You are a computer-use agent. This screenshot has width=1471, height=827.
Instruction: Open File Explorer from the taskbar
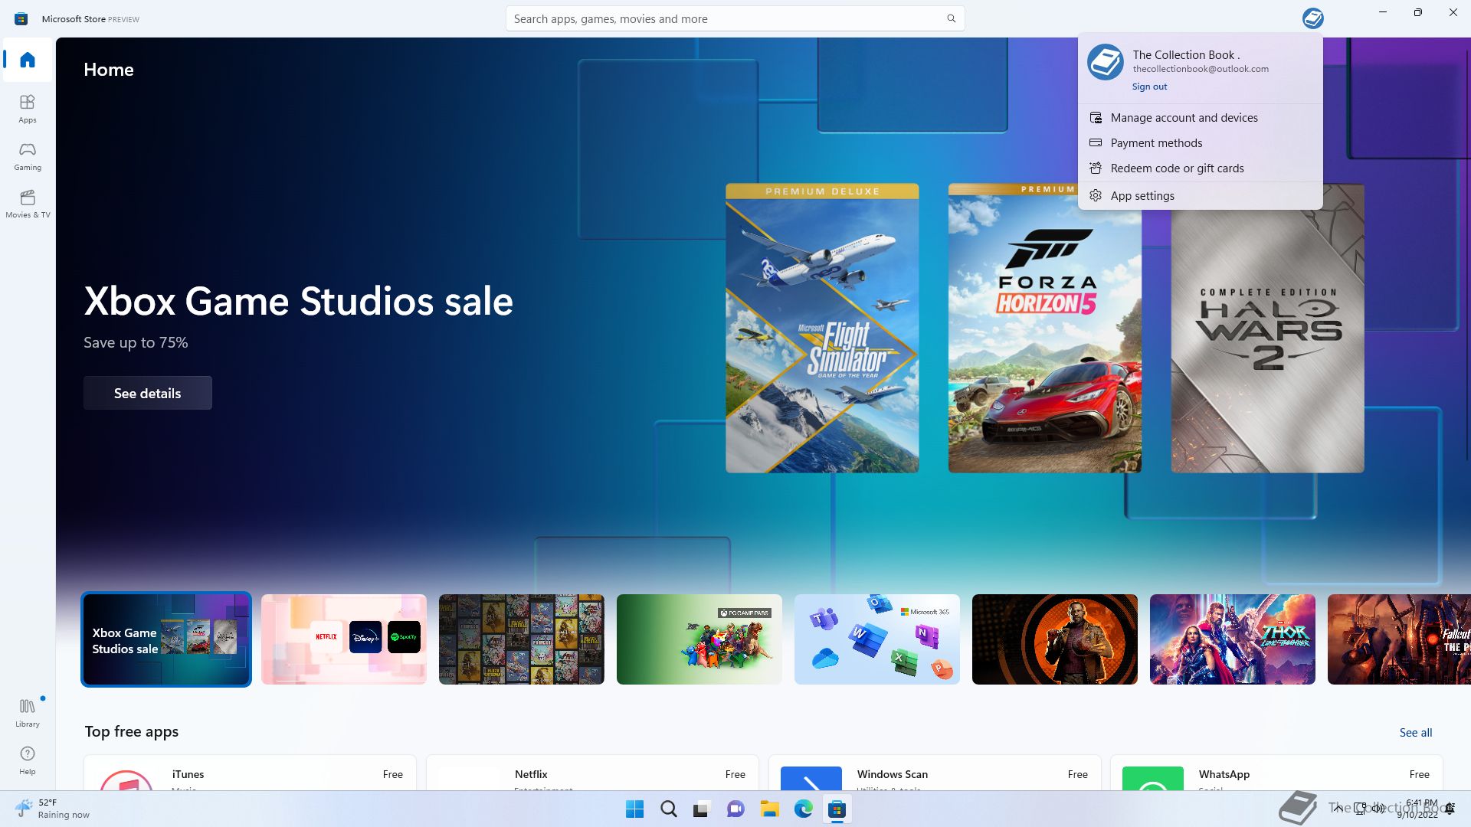click(769, 809)
